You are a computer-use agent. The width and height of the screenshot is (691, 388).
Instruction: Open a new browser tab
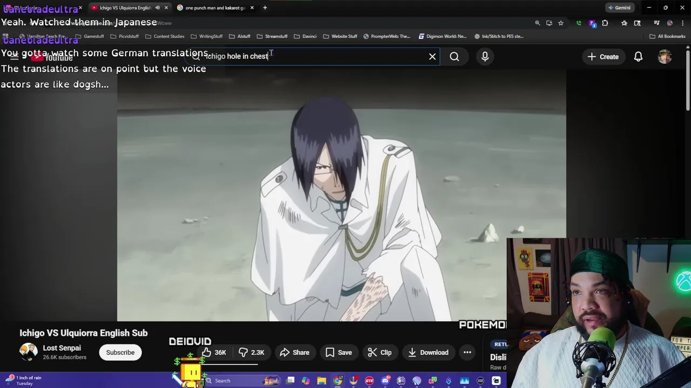pos(265,8)
